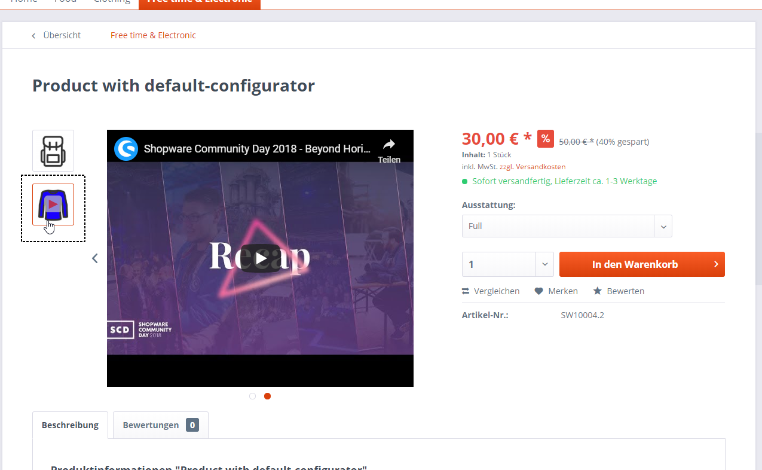Click In den Warenkorb button
762x470 pixels.
tap(642, 264)
